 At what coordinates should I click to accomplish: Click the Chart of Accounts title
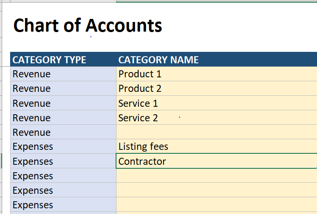(x=88, y=25)
